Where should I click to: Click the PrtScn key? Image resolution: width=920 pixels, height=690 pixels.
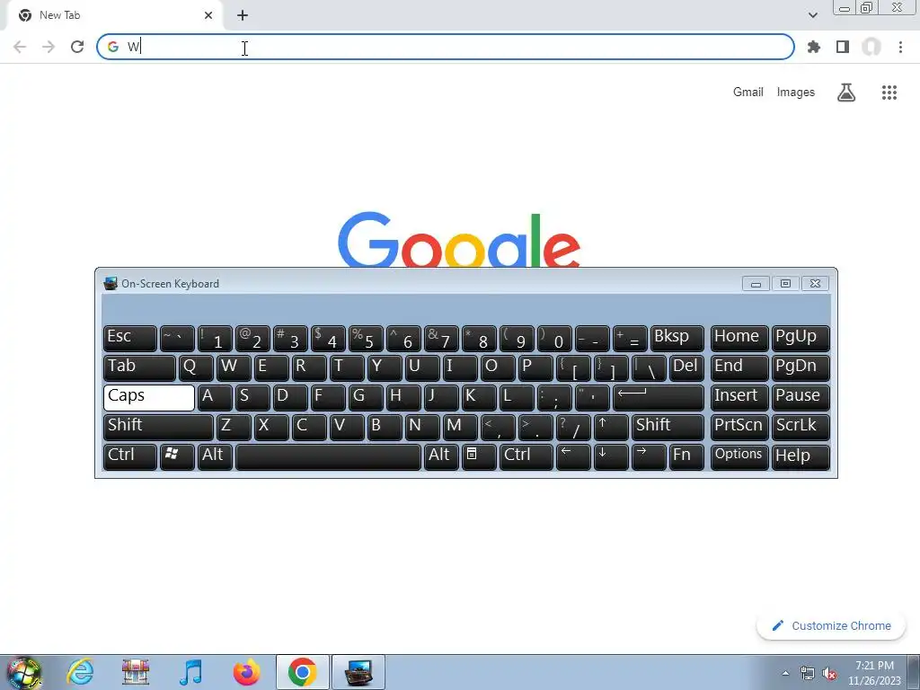(x=739, y=427)
